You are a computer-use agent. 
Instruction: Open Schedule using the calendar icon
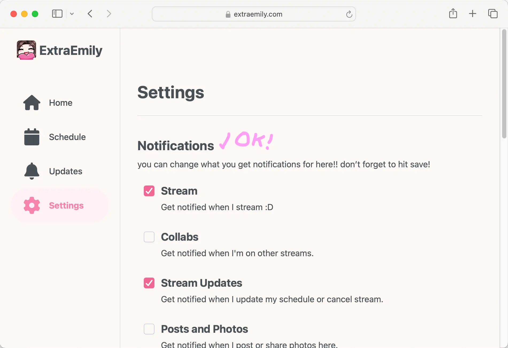coord(32,137)
